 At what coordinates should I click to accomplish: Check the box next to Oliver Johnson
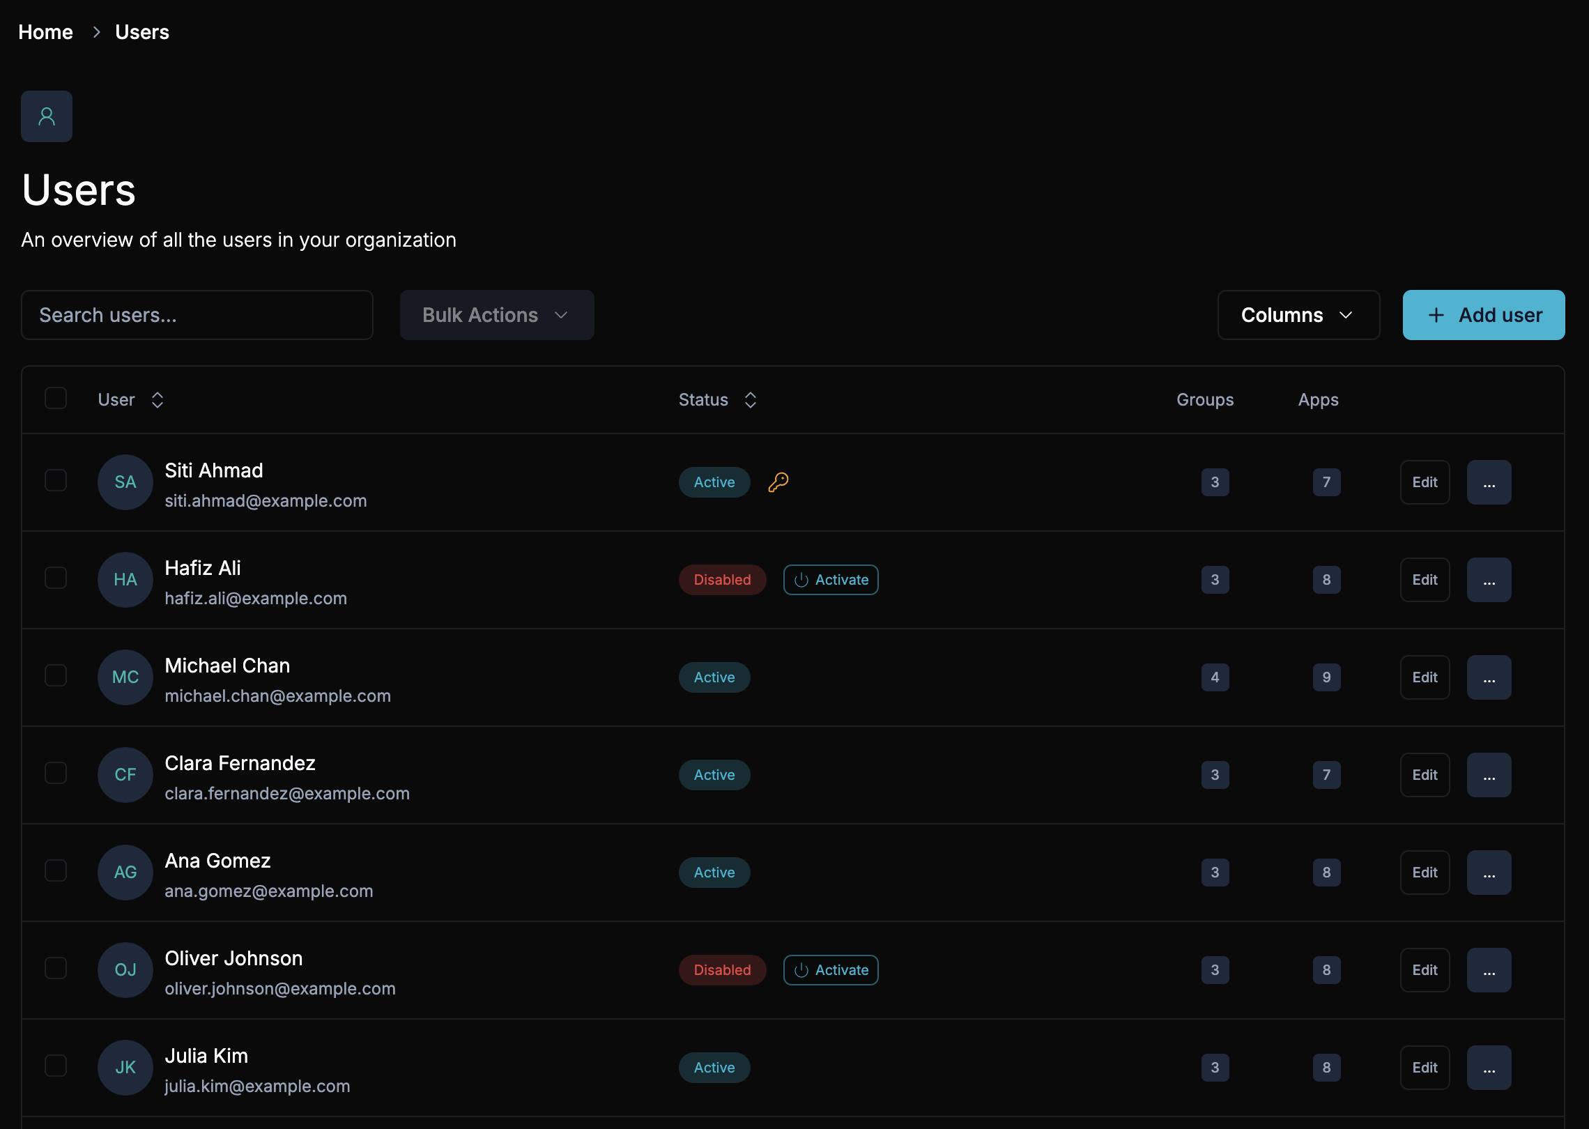56,969
